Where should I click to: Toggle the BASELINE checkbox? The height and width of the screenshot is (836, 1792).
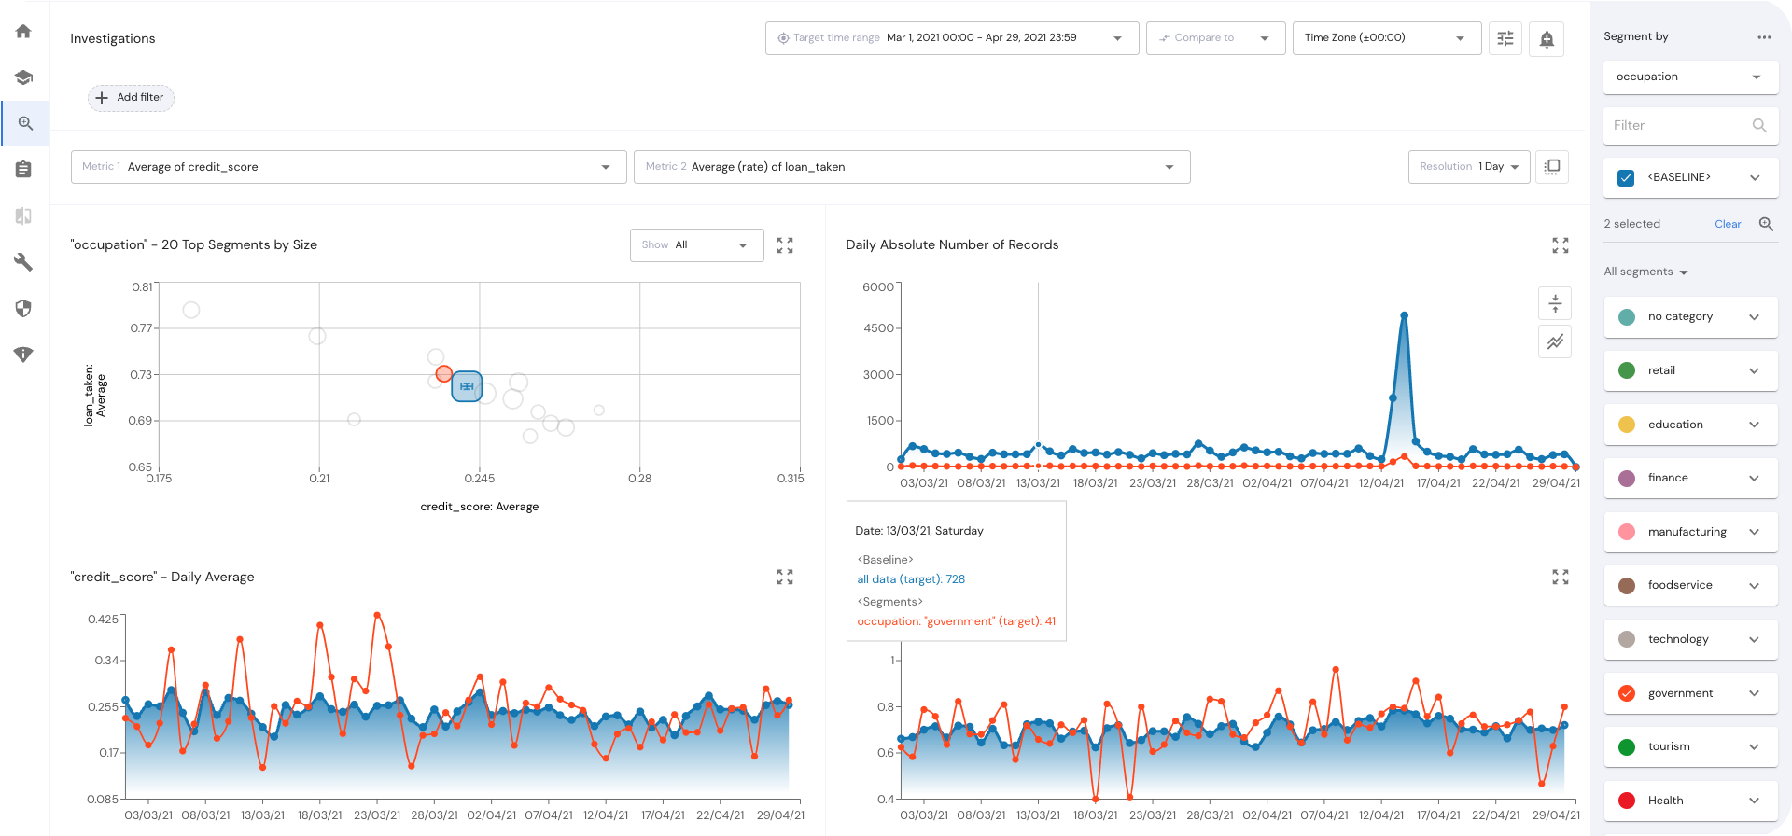[1626, 178]
